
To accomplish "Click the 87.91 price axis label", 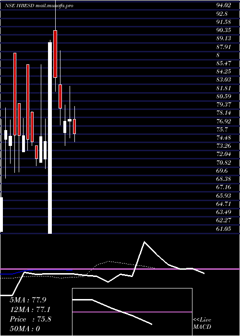I will (224, 47).
